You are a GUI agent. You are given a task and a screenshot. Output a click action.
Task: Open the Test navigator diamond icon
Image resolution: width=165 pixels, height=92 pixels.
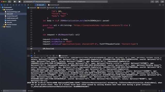(16, 5)
